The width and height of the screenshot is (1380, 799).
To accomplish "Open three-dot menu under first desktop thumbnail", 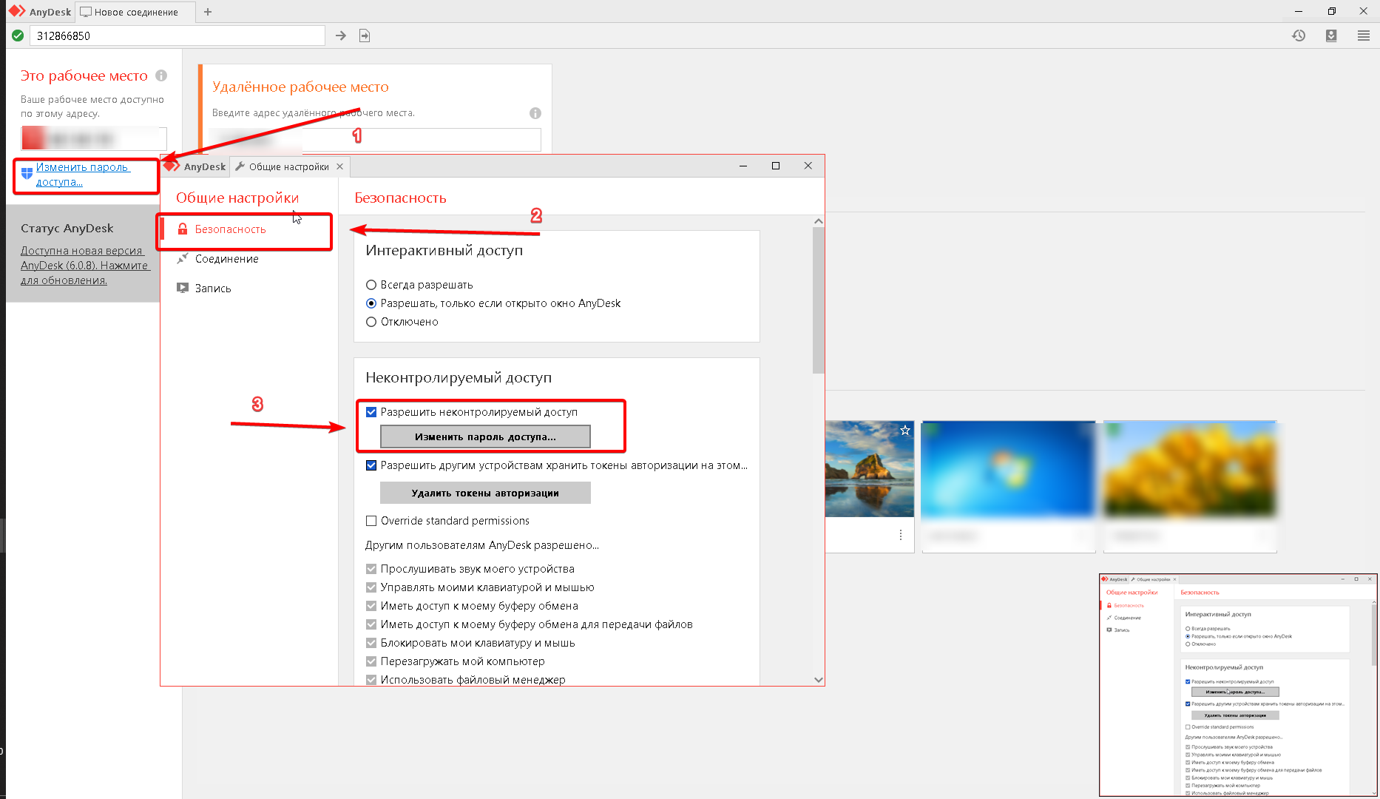I will click(x=901, y=535).
